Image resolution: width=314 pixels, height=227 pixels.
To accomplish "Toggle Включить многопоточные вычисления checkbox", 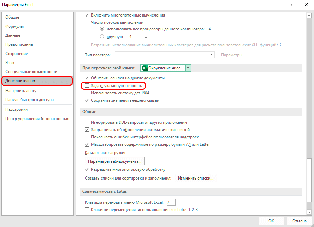I will tap(87, 15).
